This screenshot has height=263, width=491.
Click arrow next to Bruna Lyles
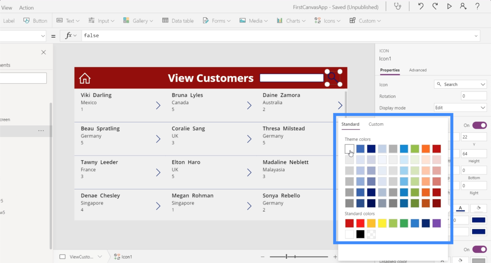[x=249, y=105]
